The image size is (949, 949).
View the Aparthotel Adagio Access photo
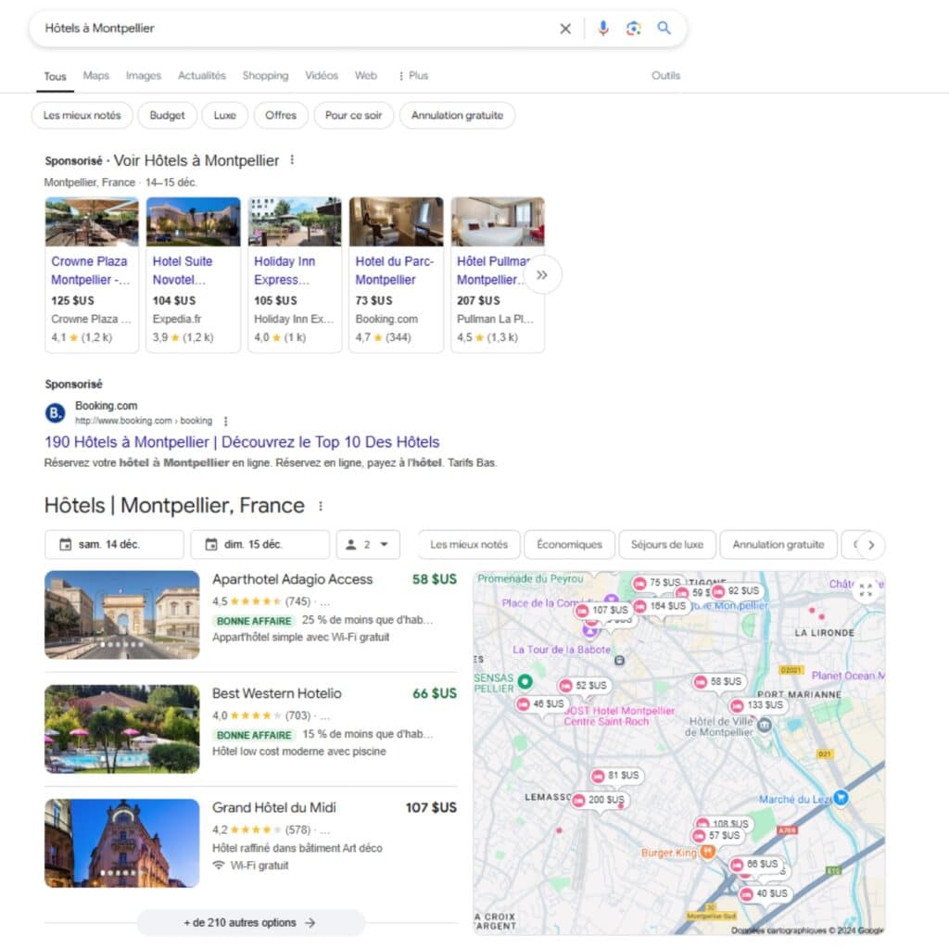point(122,615)
